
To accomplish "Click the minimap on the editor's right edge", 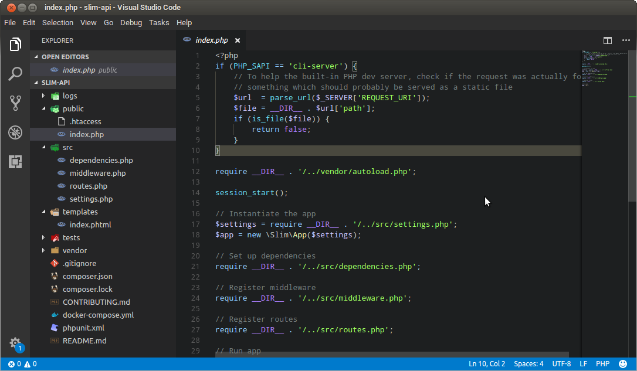I will [604, 88].
